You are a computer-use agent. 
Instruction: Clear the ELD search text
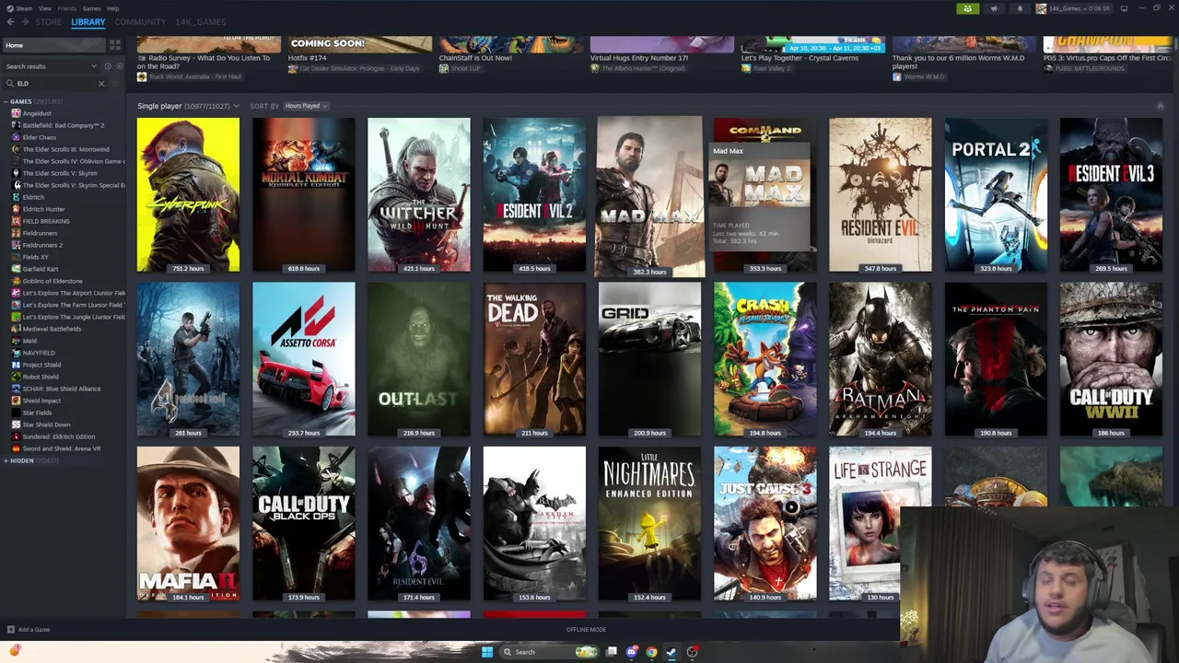tap(101, 84)
